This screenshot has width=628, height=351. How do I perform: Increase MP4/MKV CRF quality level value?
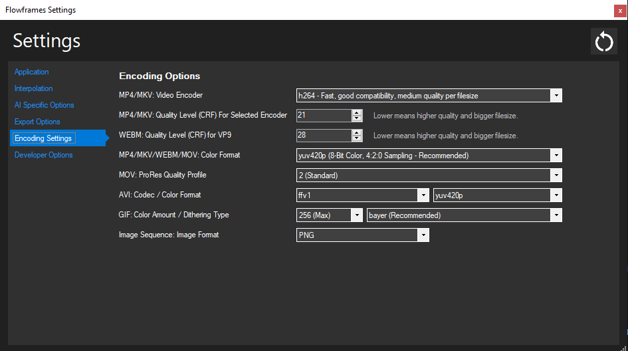click(356, 112)
